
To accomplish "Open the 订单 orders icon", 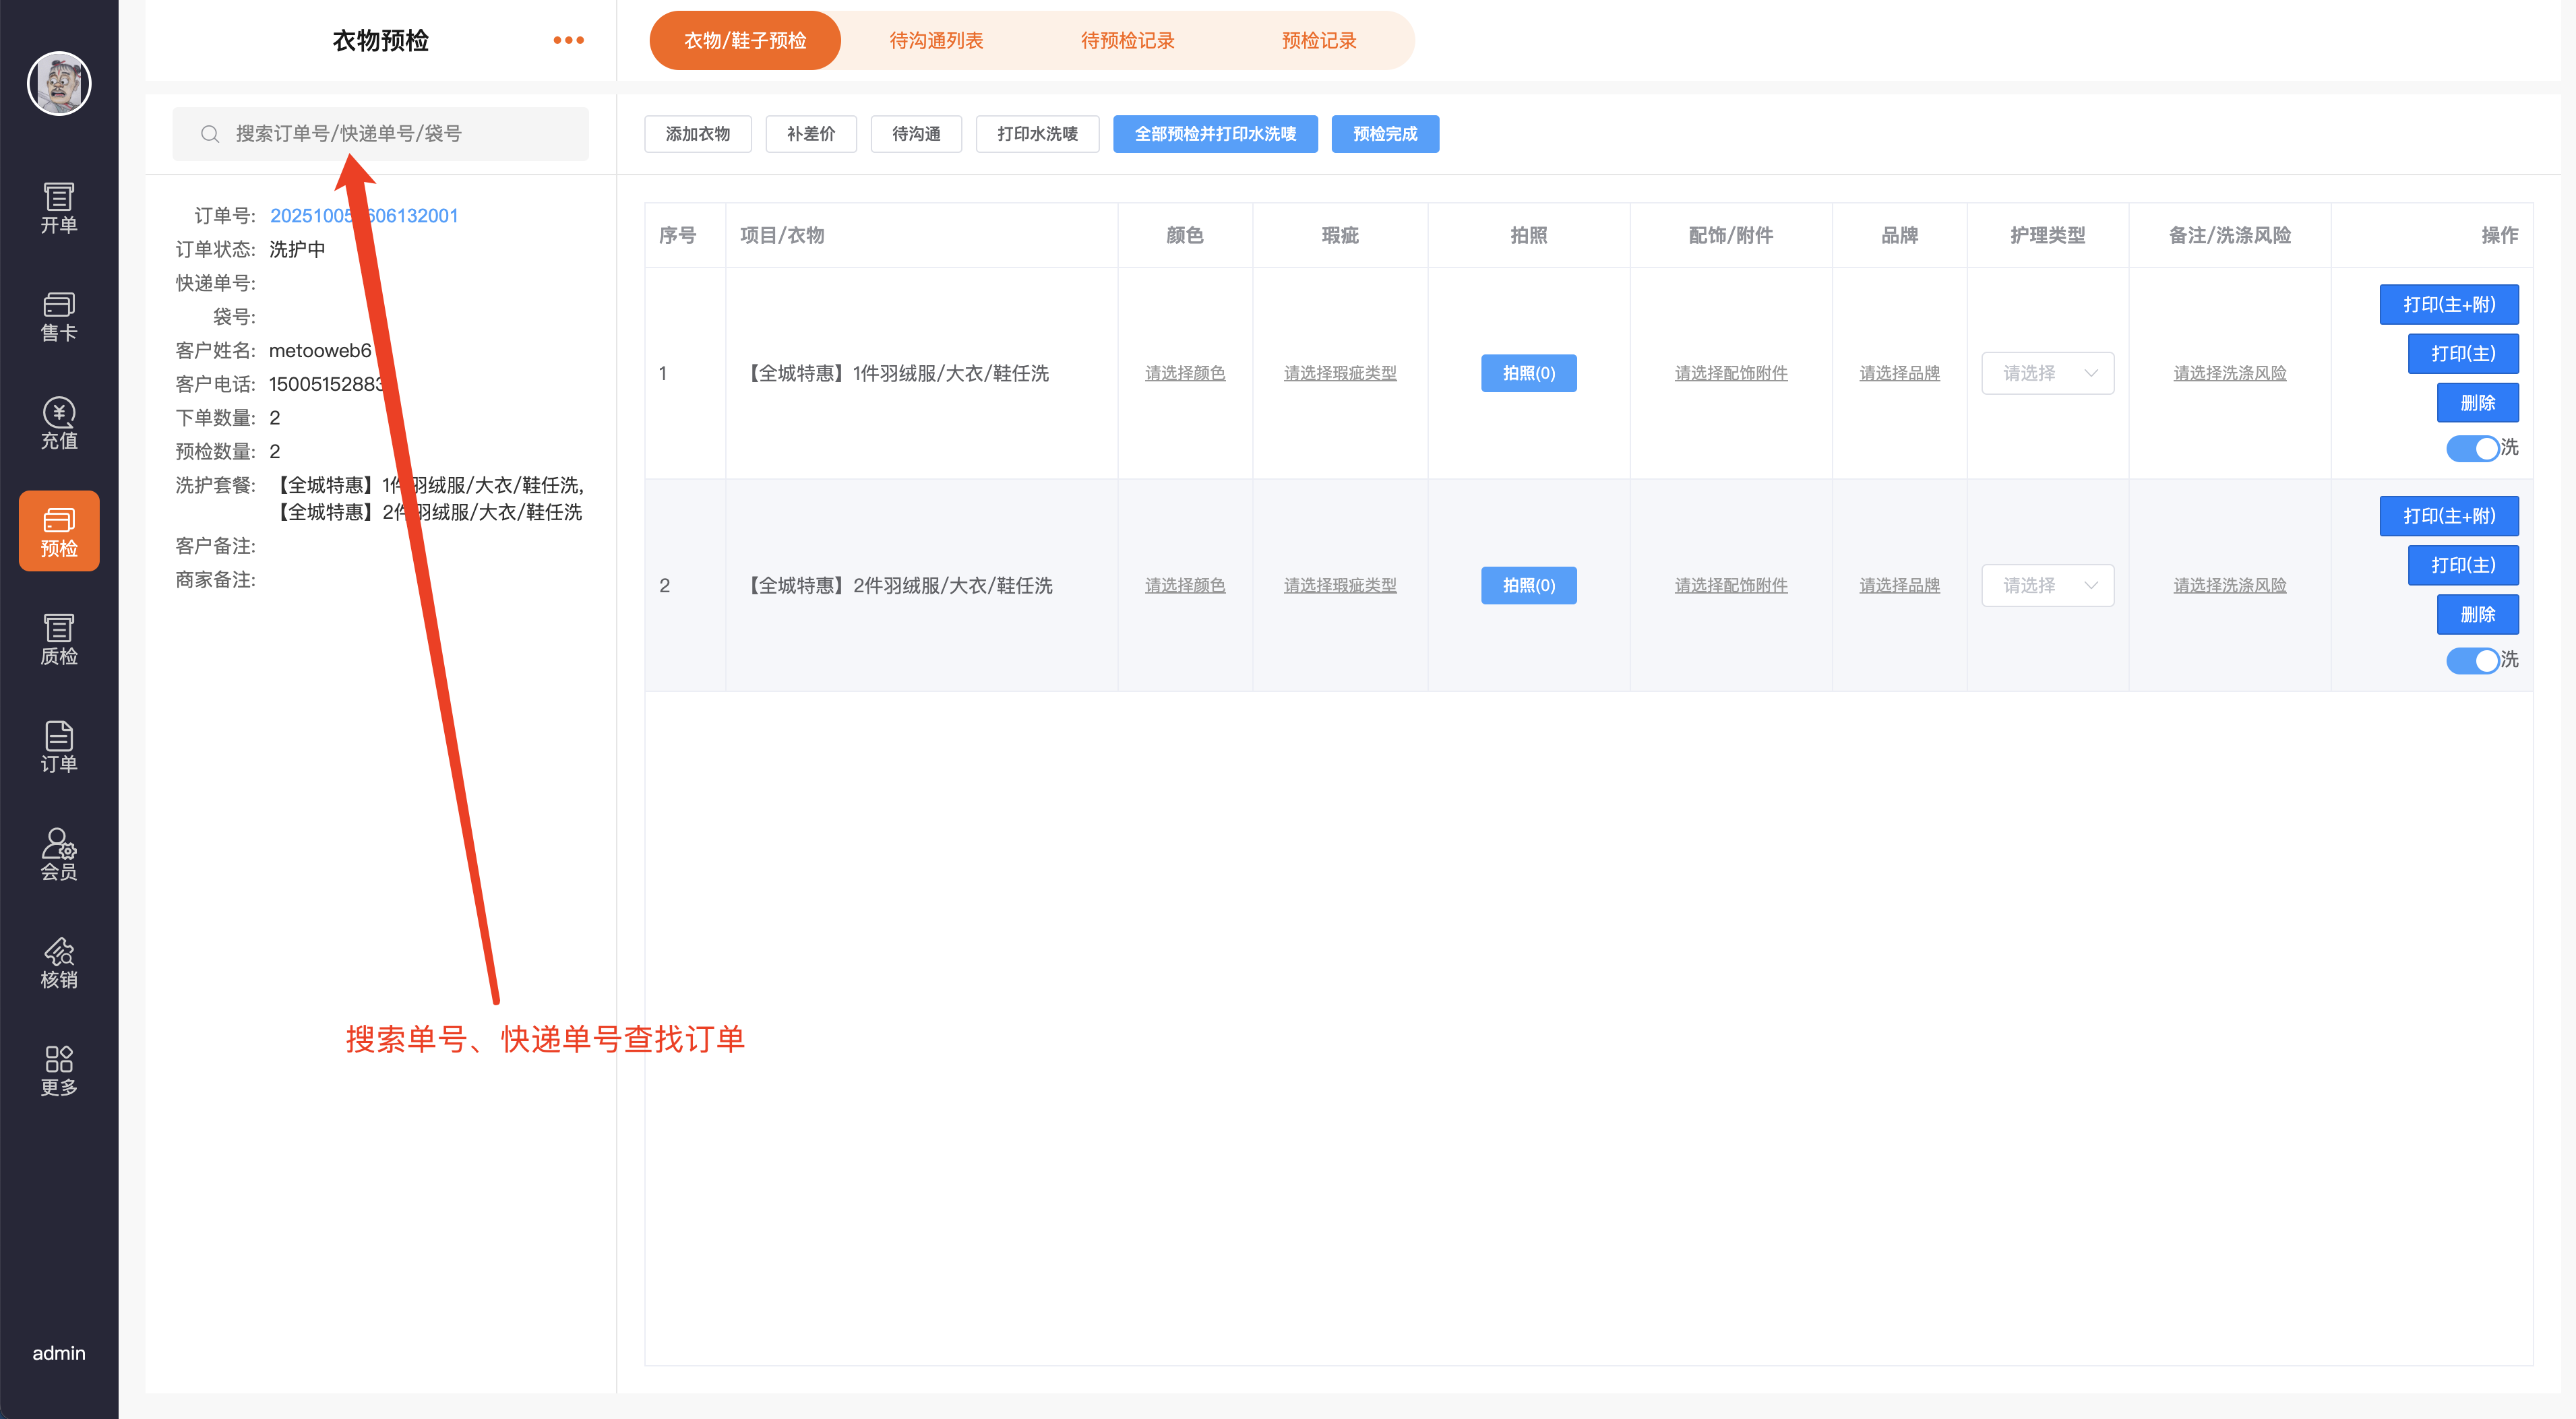I will [59, 747].
